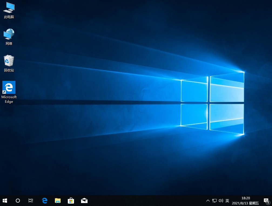
Task: Switch the 英 input language indicator
Action: [227, 201]
